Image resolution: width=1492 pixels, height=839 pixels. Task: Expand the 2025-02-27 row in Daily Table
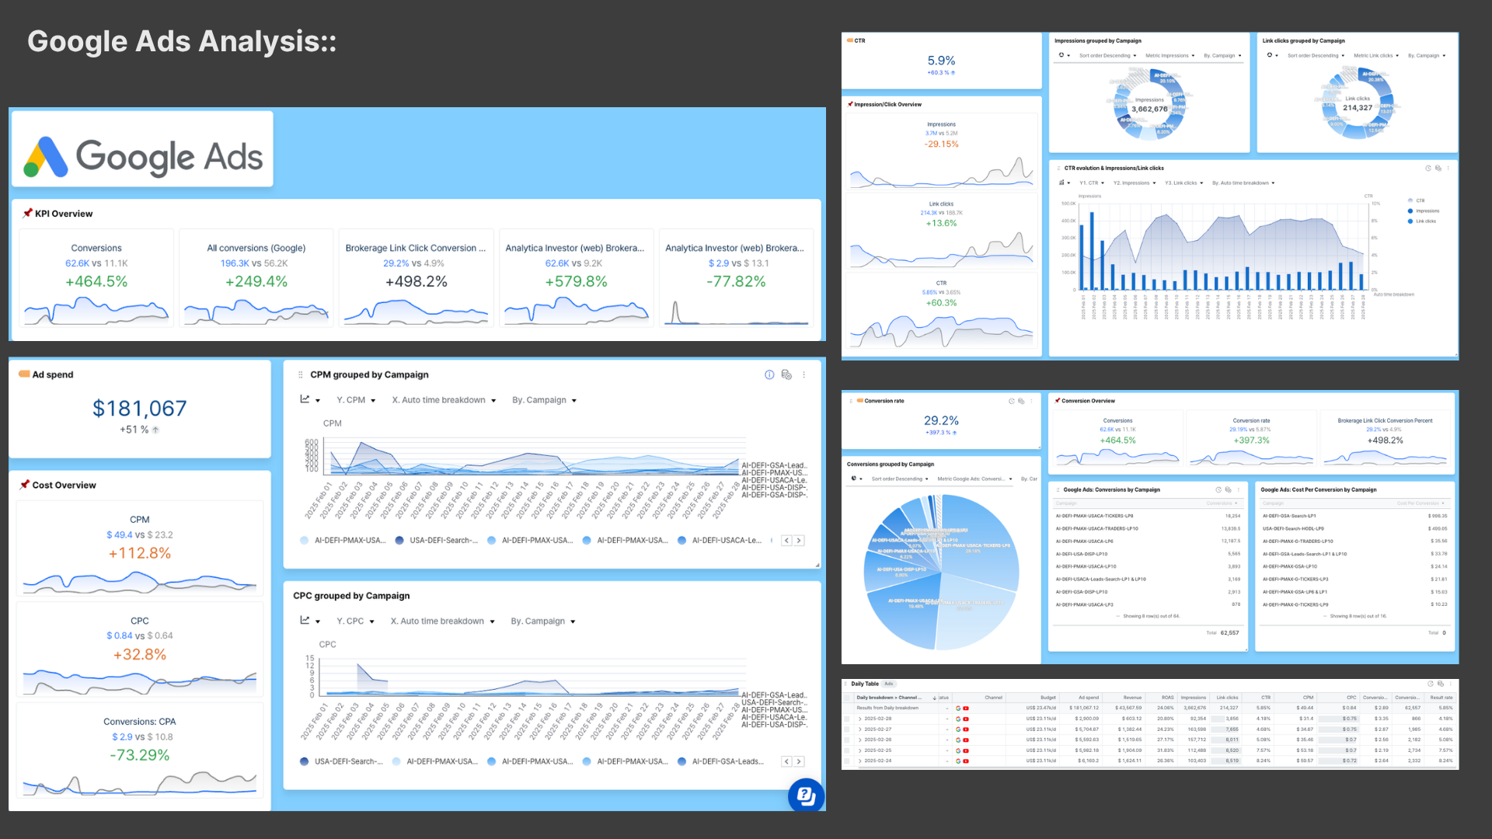tap(860, 729)
